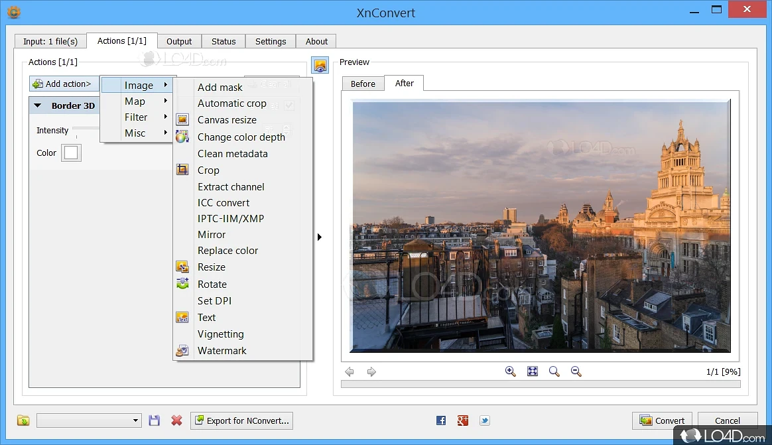772x445 pixels.
Task: Zoom out of the preview
Action: [576, 371]
